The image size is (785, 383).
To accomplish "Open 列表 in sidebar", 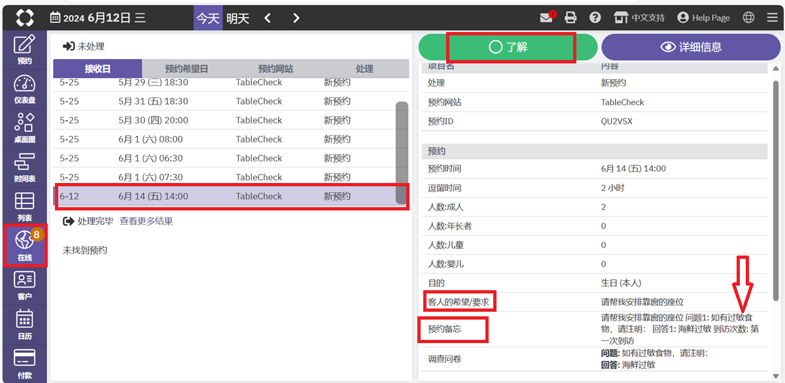I will coord(24,207).
